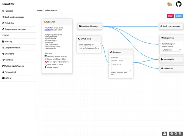
Task: Click the Send Email node
Action: (171, 68)
